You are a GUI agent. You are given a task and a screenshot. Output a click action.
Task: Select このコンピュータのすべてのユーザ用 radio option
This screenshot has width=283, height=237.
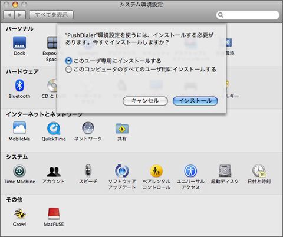(x=68, y=70)
